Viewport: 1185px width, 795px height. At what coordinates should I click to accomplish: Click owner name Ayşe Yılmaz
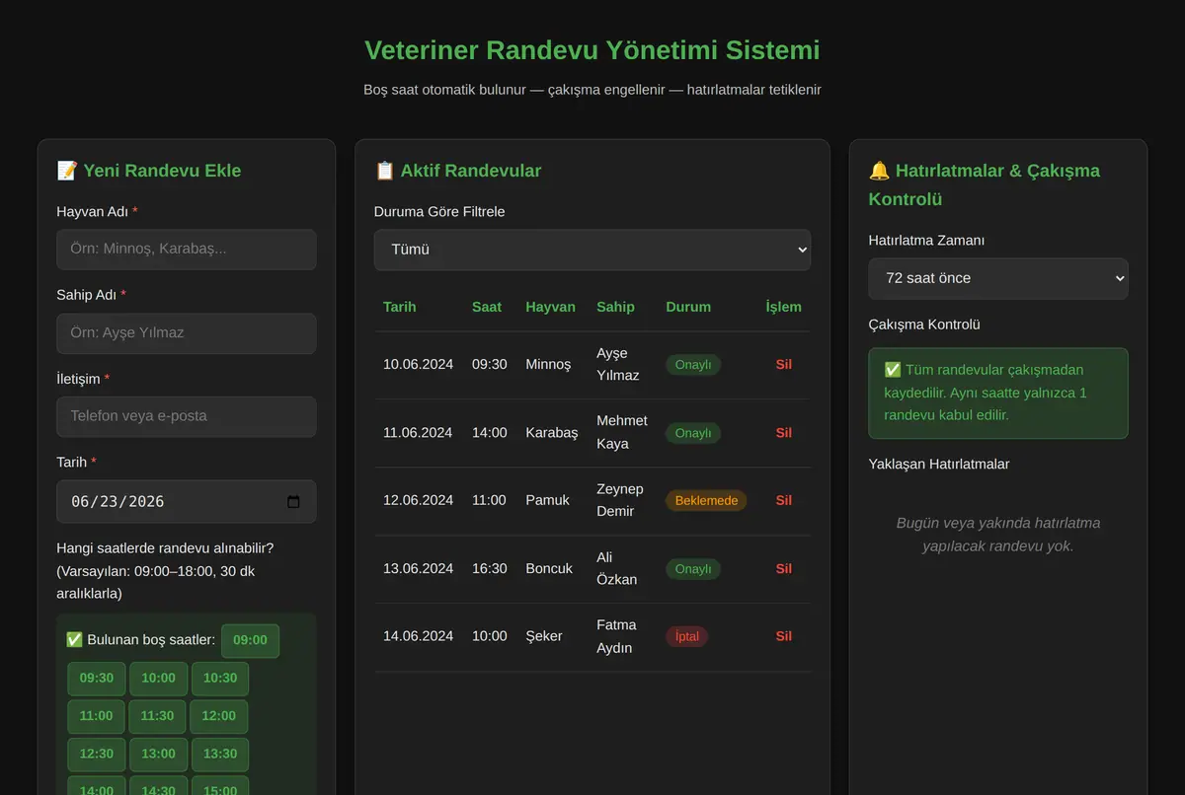pyautogui.click(x=618, y=364)
